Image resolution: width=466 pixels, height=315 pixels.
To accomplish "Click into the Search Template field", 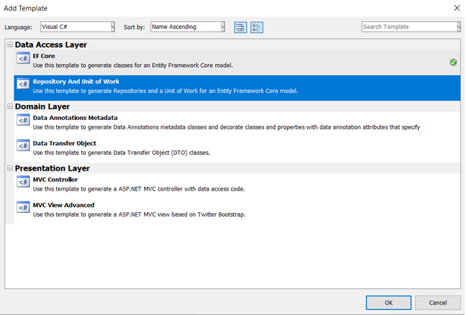I will [x=407, y=28].
